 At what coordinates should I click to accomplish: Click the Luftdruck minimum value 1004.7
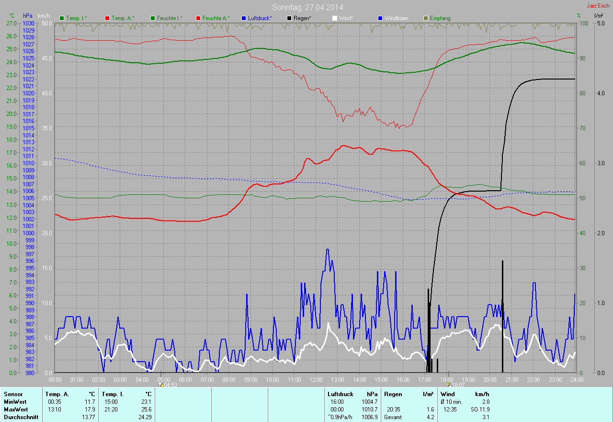pos(369,402)
